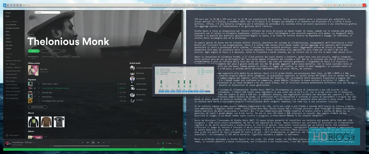Save current song with plus beside title
369x154 pixels.
pyautogui.click(x=34, y=142)
